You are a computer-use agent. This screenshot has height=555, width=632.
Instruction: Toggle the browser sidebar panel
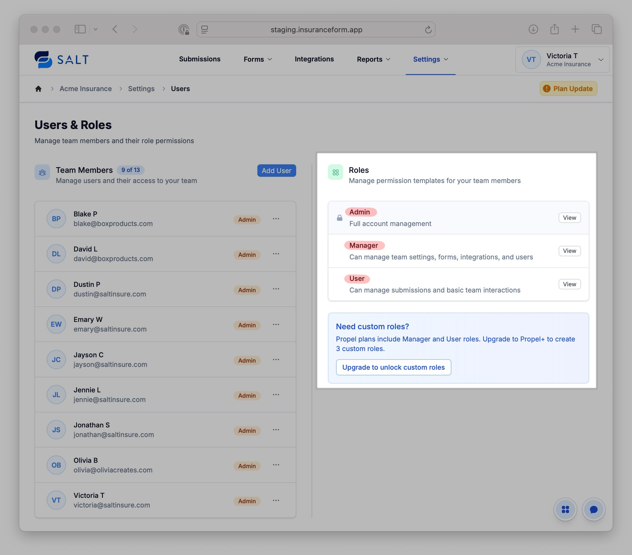[x=80, y=29]
